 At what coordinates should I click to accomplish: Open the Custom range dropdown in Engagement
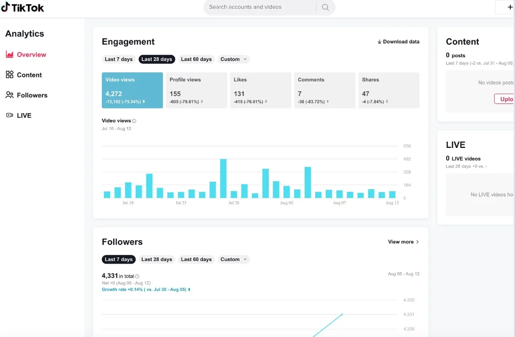(234, 59)
